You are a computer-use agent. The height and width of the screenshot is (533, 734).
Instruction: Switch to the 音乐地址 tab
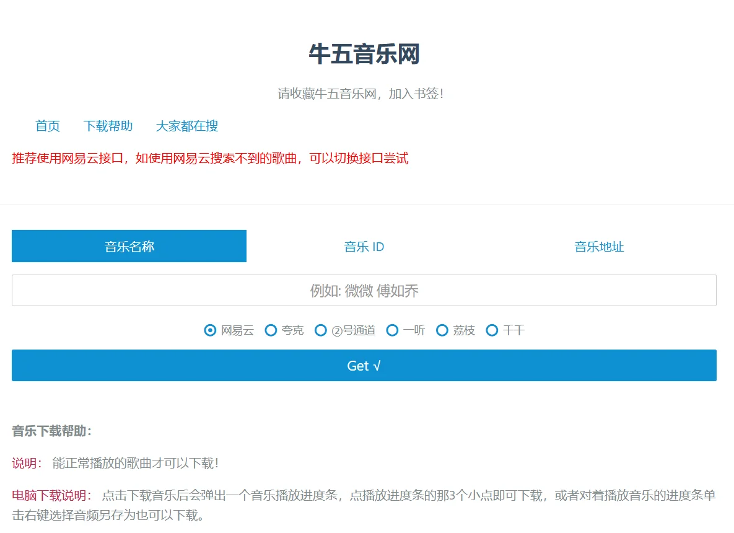[x=598, y=246]
